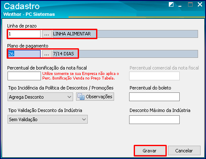Click the LINHA ALIMENTAR description field

point(125,34)
